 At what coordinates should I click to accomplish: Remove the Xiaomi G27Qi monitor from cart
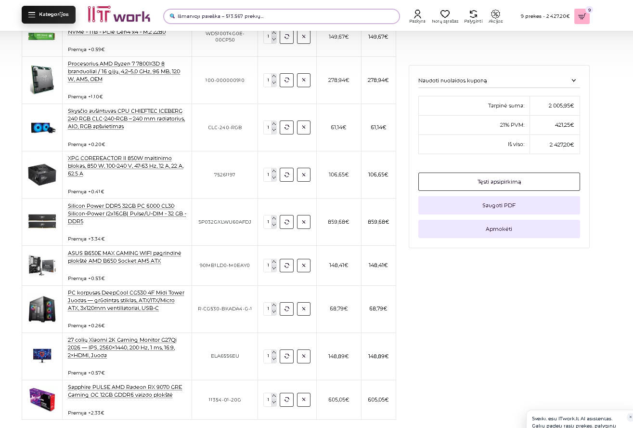tap(304, 356)
